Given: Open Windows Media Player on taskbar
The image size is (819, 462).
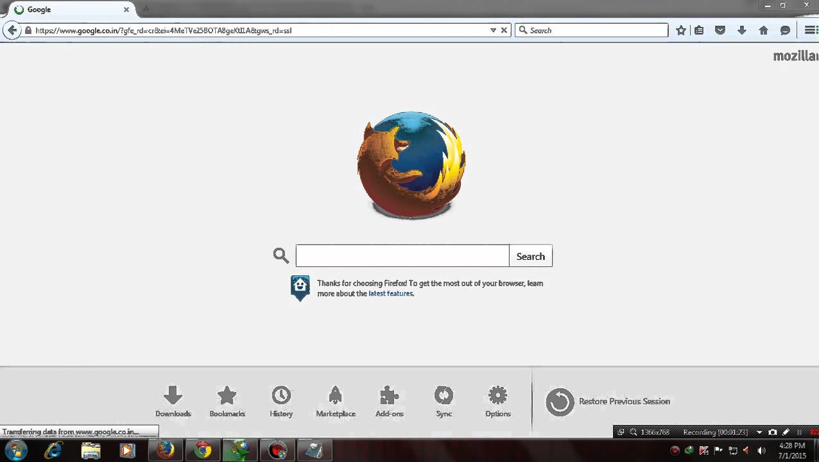Looking at the screenshot, I should [127, 450].
